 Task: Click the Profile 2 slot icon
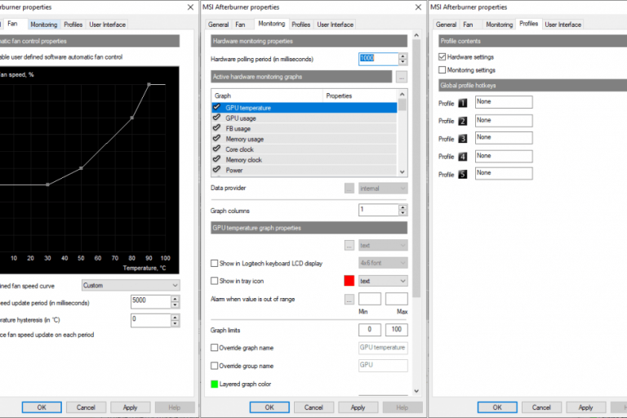click(x=462, y=121)
